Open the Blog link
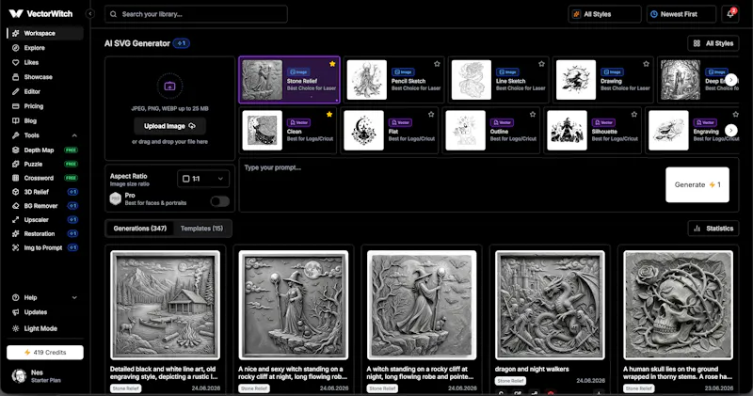Viewport: 753px width, 396px height. pyautogui.click(x=30, y=120)
